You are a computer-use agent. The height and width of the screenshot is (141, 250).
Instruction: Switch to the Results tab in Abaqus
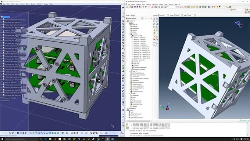(133, 16)
